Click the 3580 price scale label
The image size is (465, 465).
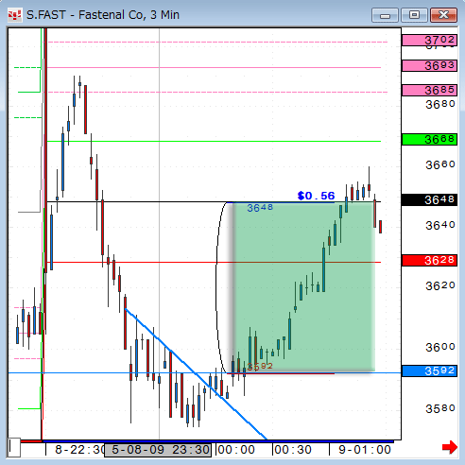[440, 409]
